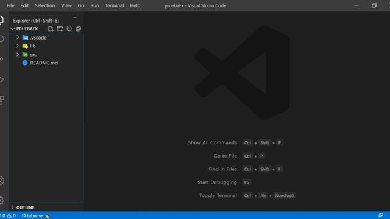This screenshot has height=219, width=390.
Task: Restore down the VS Code window
Action: point(374,5)
